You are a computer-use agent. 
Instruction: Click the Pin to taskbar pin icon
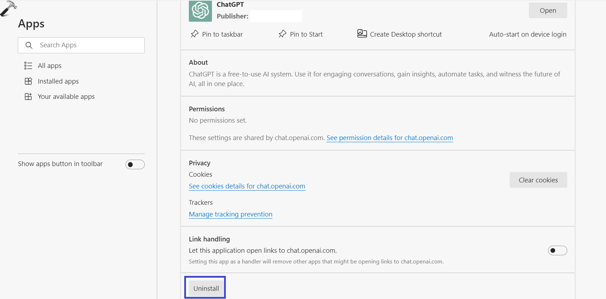tap(195, 34)
